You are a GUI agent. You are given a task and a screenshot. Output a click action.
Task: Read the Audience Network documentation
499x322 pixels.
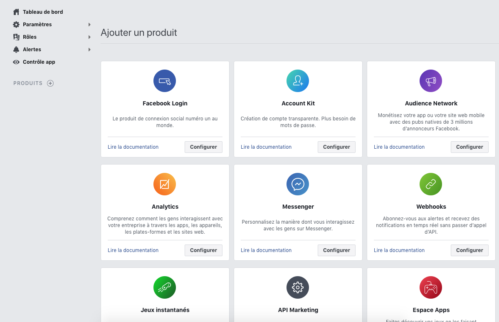click(x=399, y=147)
